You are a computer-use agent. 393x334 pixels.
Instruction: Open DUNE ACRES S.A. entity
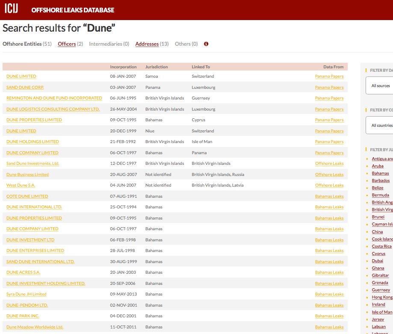coord(23,272)
